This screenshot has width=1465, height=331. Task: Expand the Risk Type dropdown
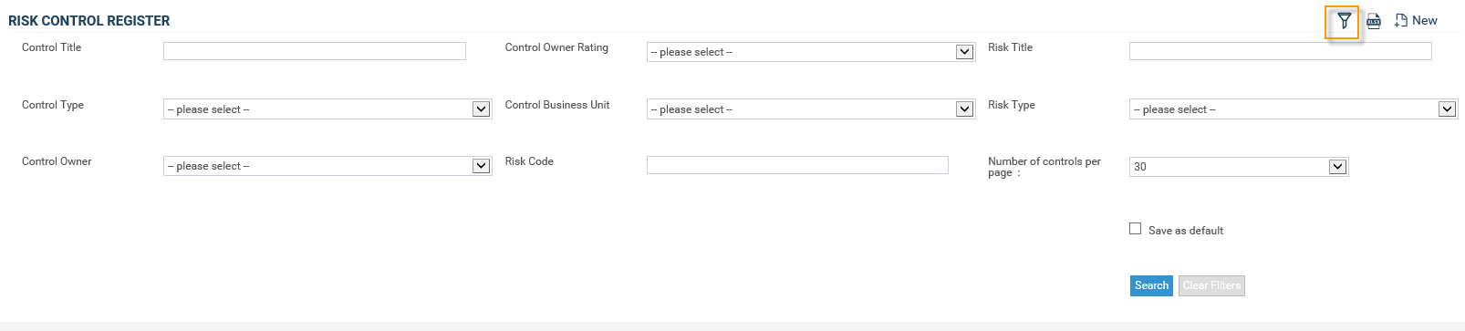tap(1294, 109)
